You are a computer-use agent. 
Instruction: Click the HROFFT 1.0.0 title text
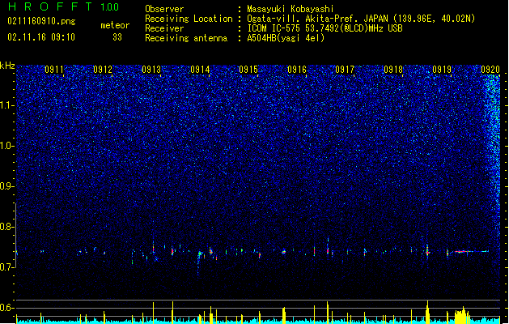click(x=64, y=6)
